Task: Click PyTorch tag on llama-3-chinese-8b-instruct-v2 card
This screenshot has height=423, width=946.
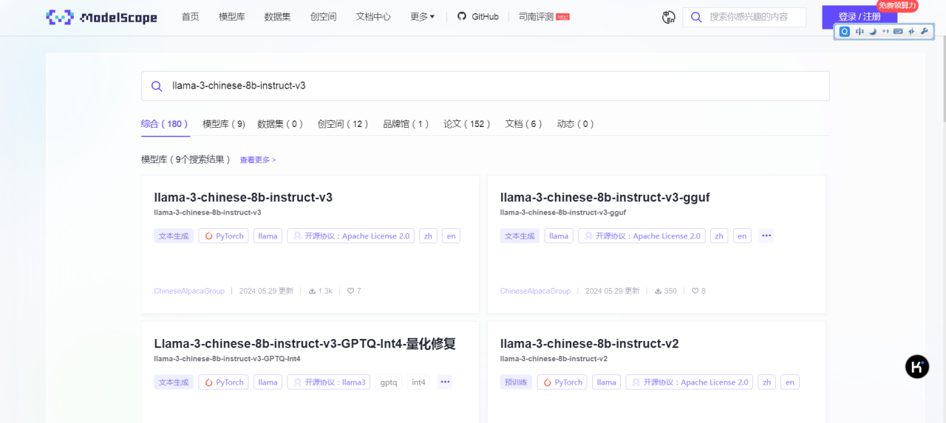Action: [x=562, y=382]
